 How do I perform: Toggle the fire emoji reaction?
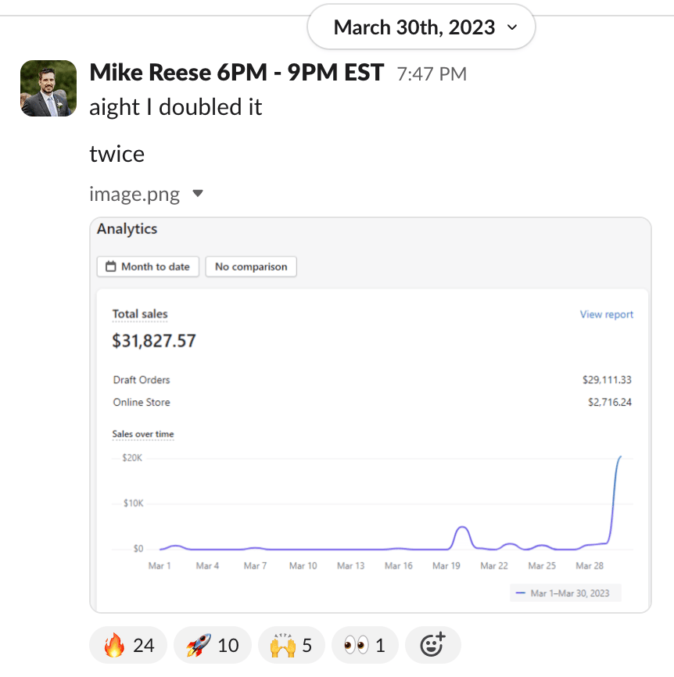click(129, 645)
